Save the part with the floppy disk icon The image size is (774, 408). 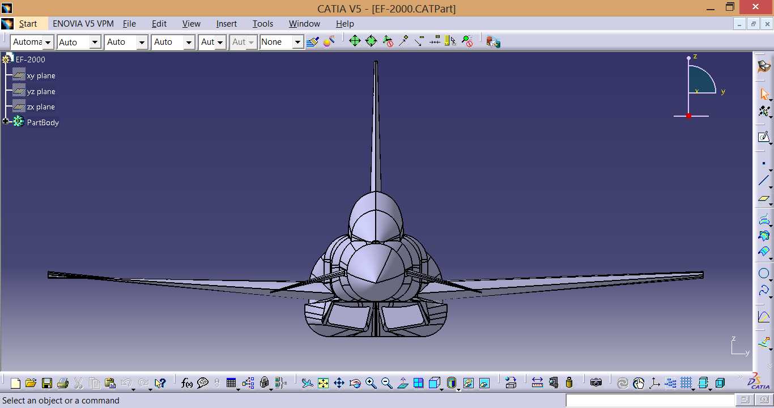point(47,384)
